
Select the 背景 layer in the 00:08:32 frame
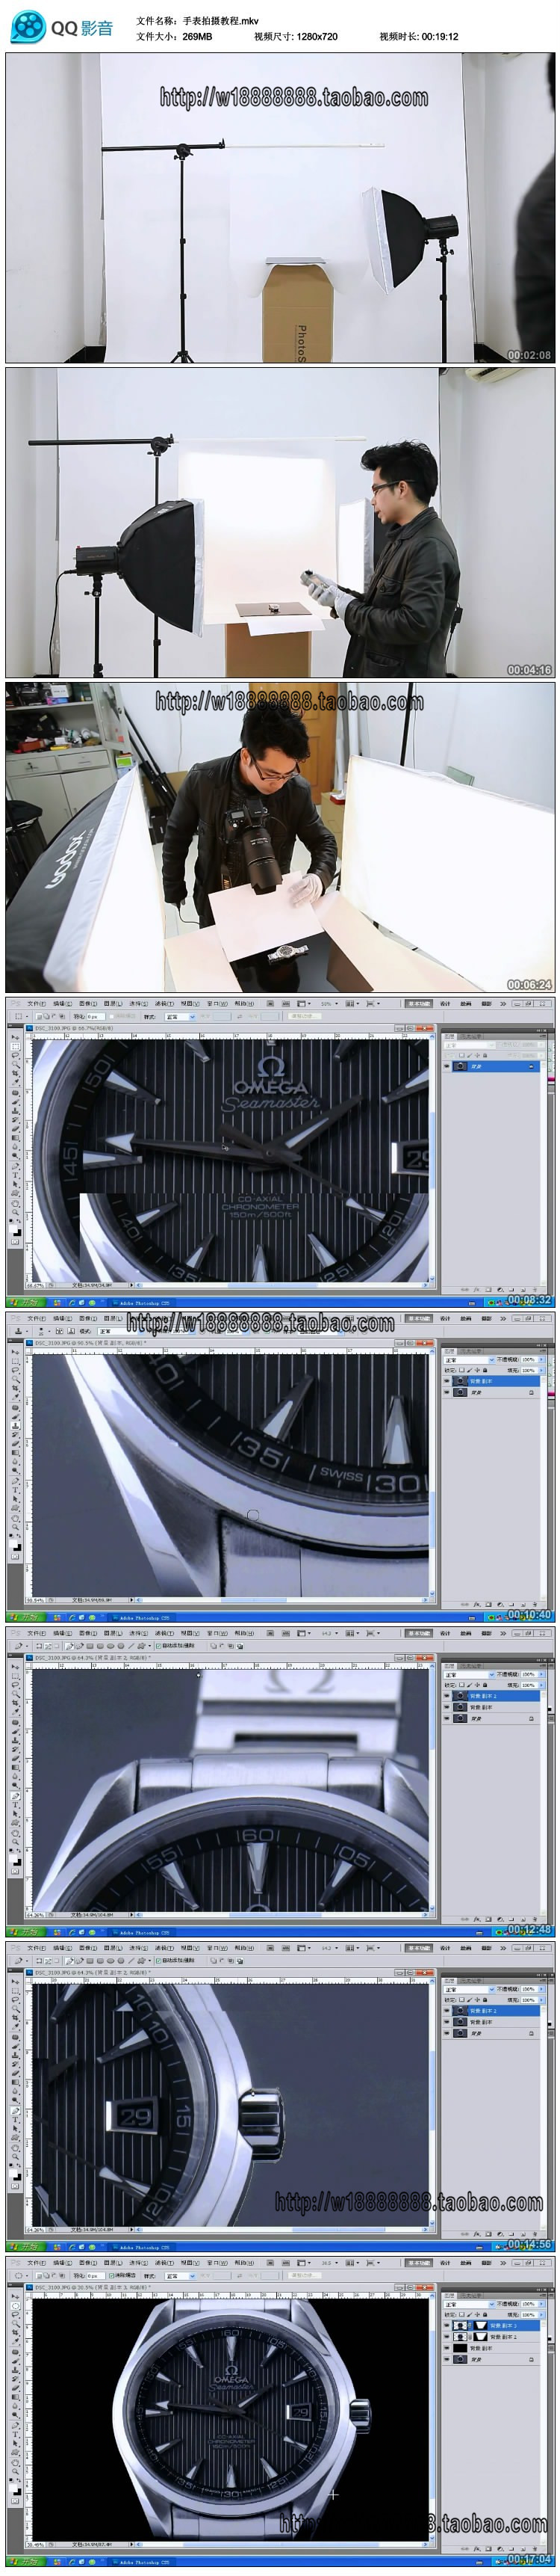tap(493, 1066)
